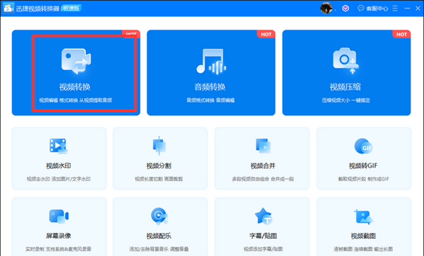This screenshot has height=256, width=424.
Task: Click the 视频去水印 添加图片/文字水印 description
Action: pos(58,179)
